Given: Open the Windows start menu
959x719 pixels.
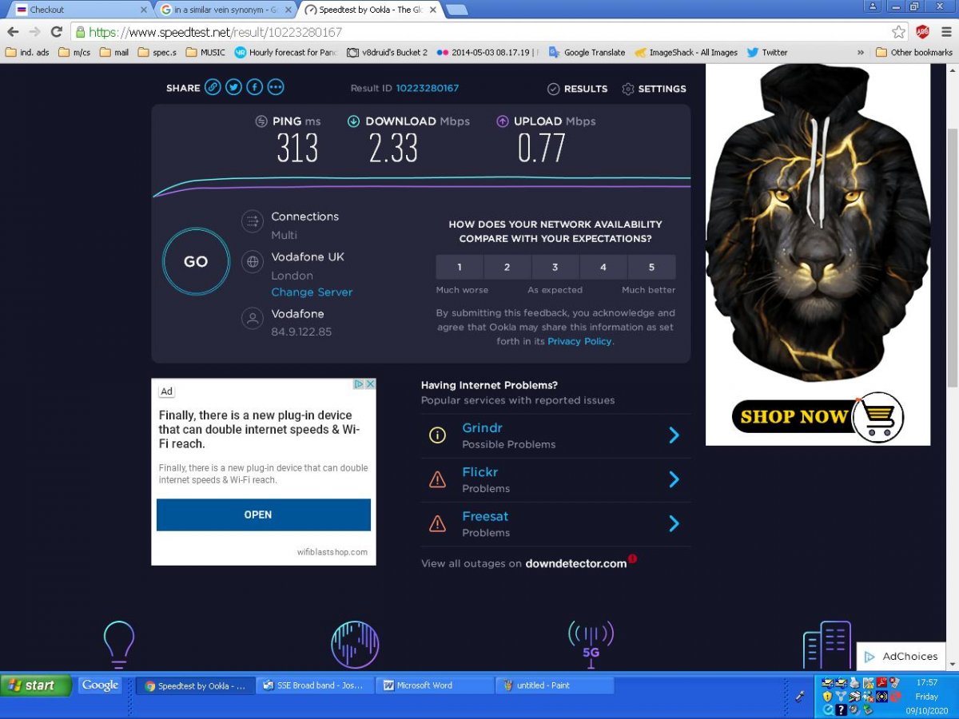Looking at the screenshot, I should click(x=37, y=685).
